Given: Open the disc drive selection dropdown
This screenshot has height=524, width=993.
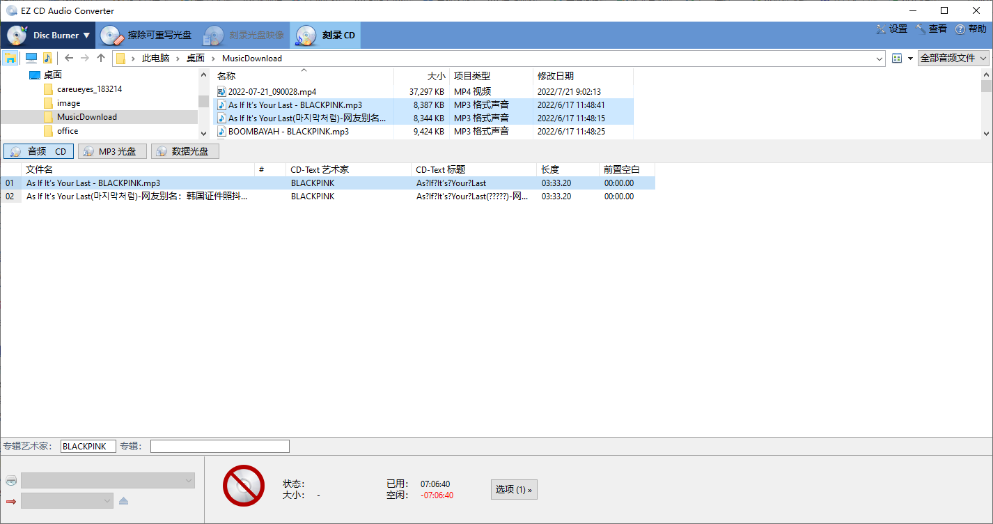Looking at the screenshot, I should tap(108, 481).
